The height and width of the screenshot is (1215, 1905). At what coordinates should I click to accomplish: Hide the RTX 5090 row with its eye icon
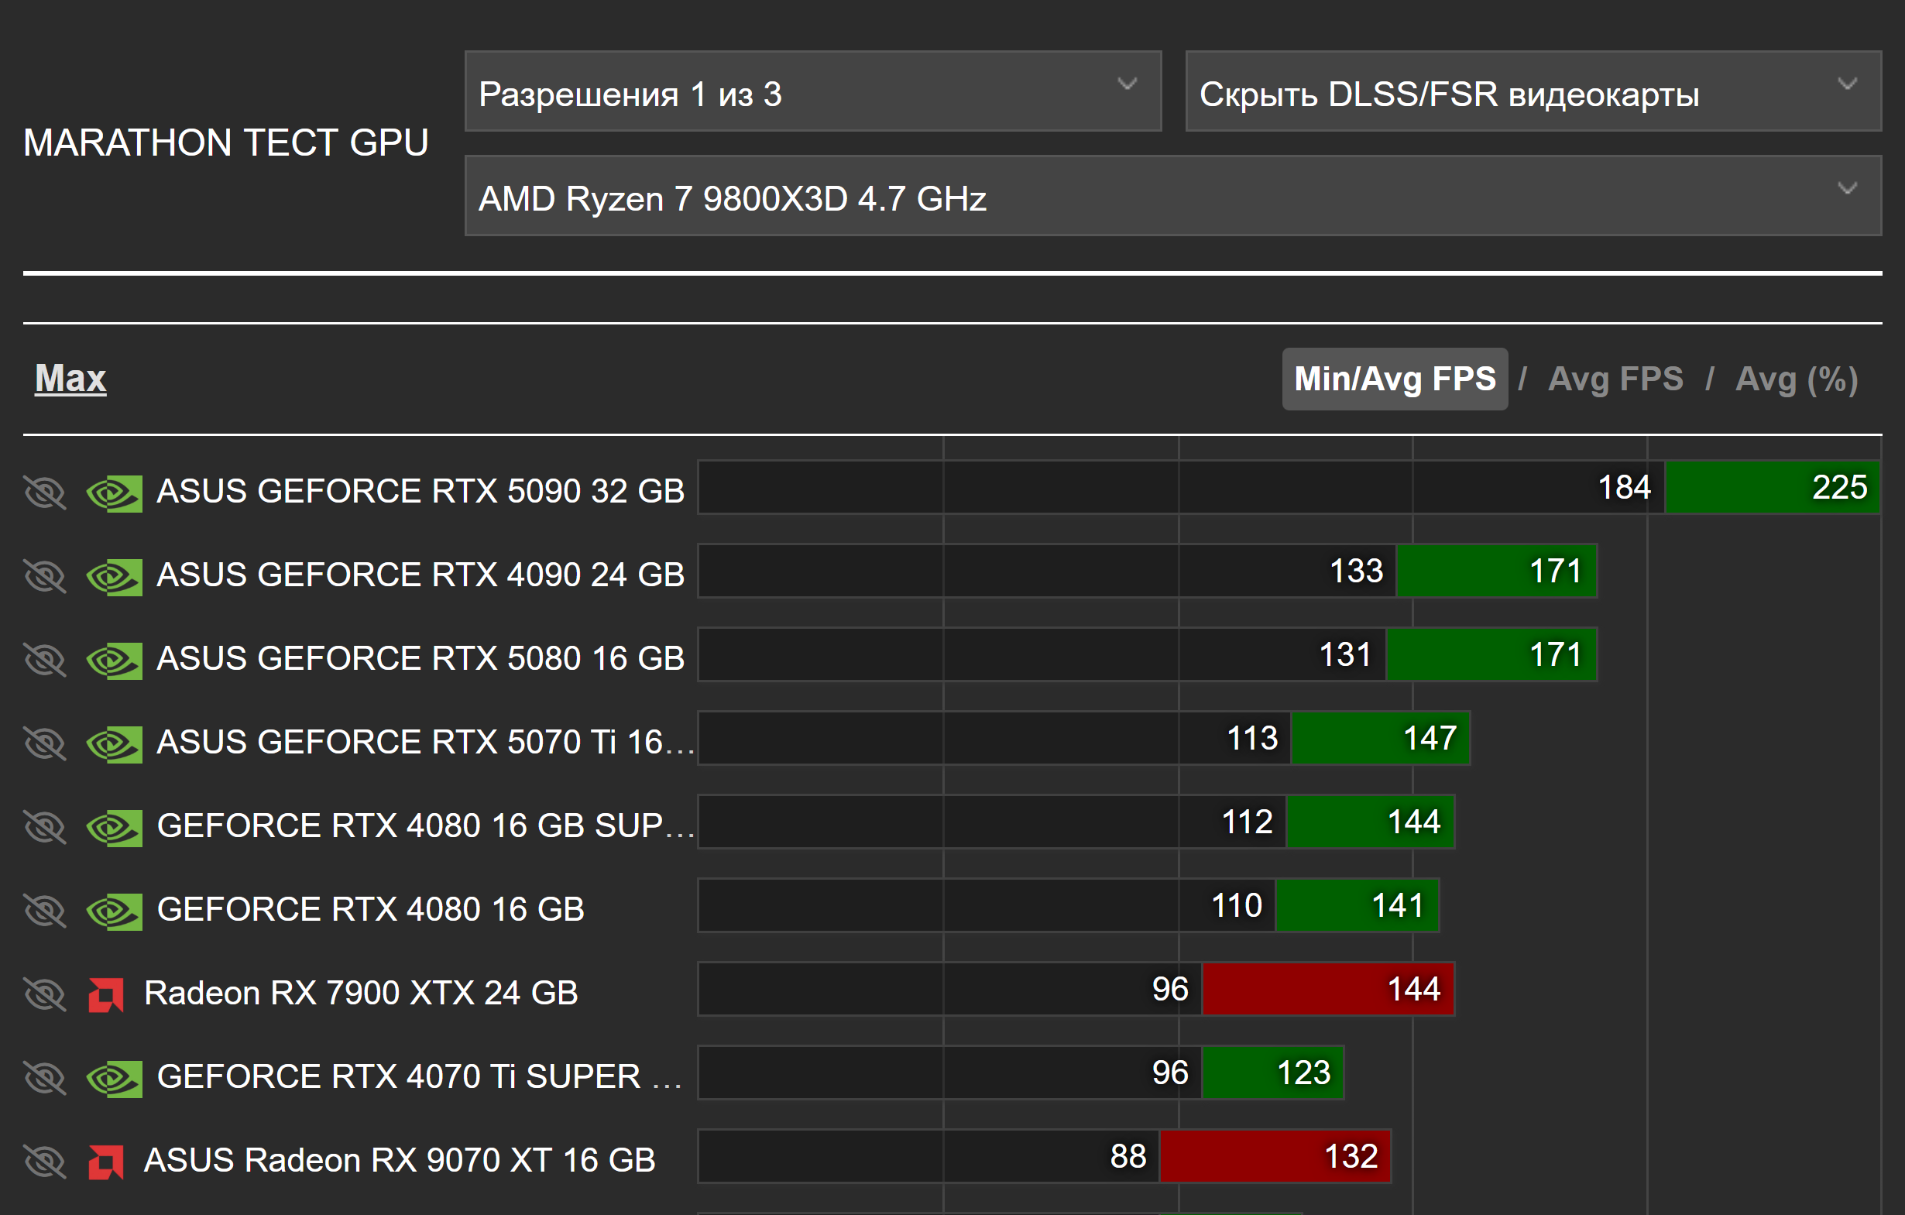(45, 493)
